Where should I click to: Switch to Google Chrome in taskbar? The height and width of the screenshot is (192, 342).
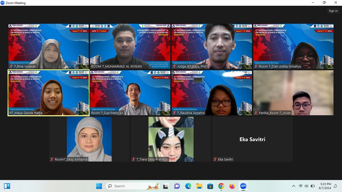point(221,186)
